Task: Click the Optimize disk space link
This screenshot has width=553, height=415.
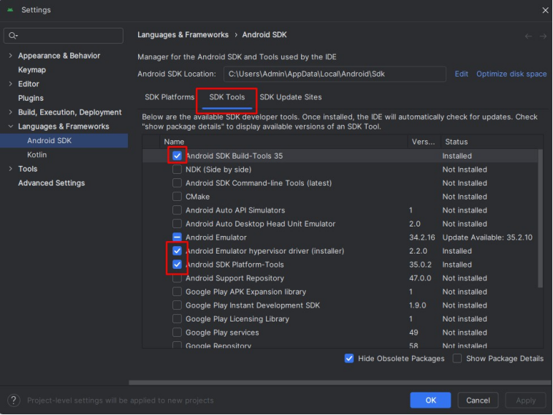Action: pos(511,74)
